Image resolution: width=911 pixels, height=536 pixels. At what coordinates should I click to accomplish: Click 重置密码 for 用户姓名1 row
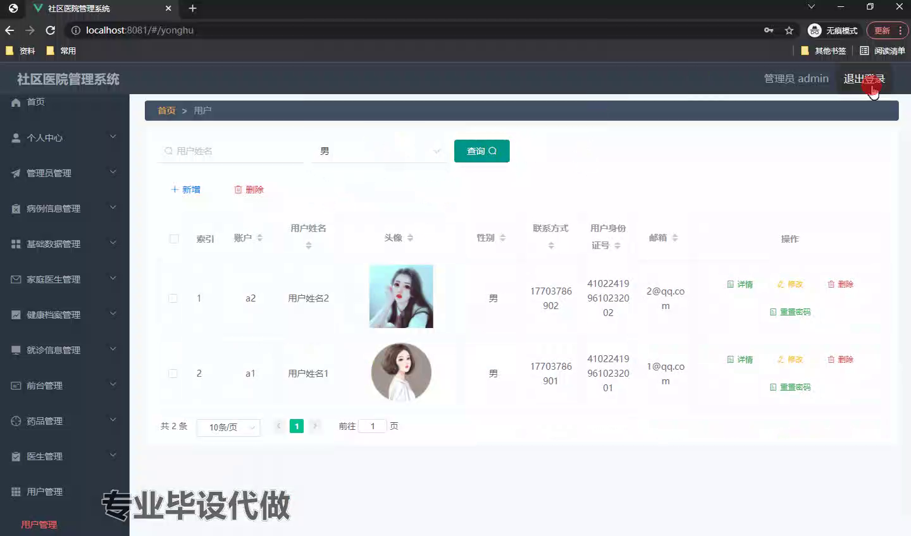790,387
